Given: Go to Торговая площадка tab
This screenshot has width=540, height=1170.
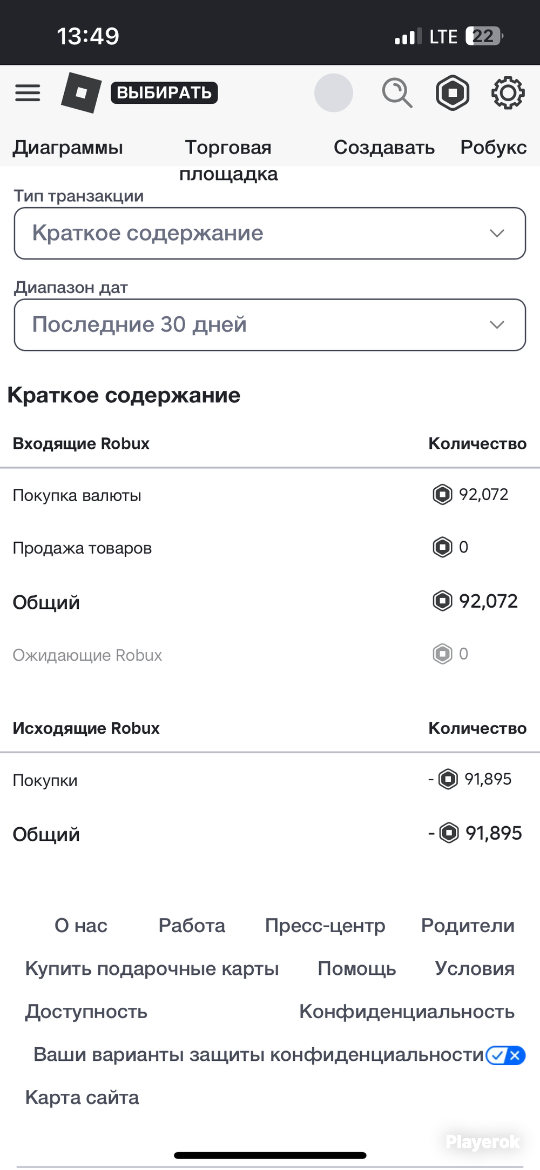Looking at the screenshot, I should [x=228, y=161].
